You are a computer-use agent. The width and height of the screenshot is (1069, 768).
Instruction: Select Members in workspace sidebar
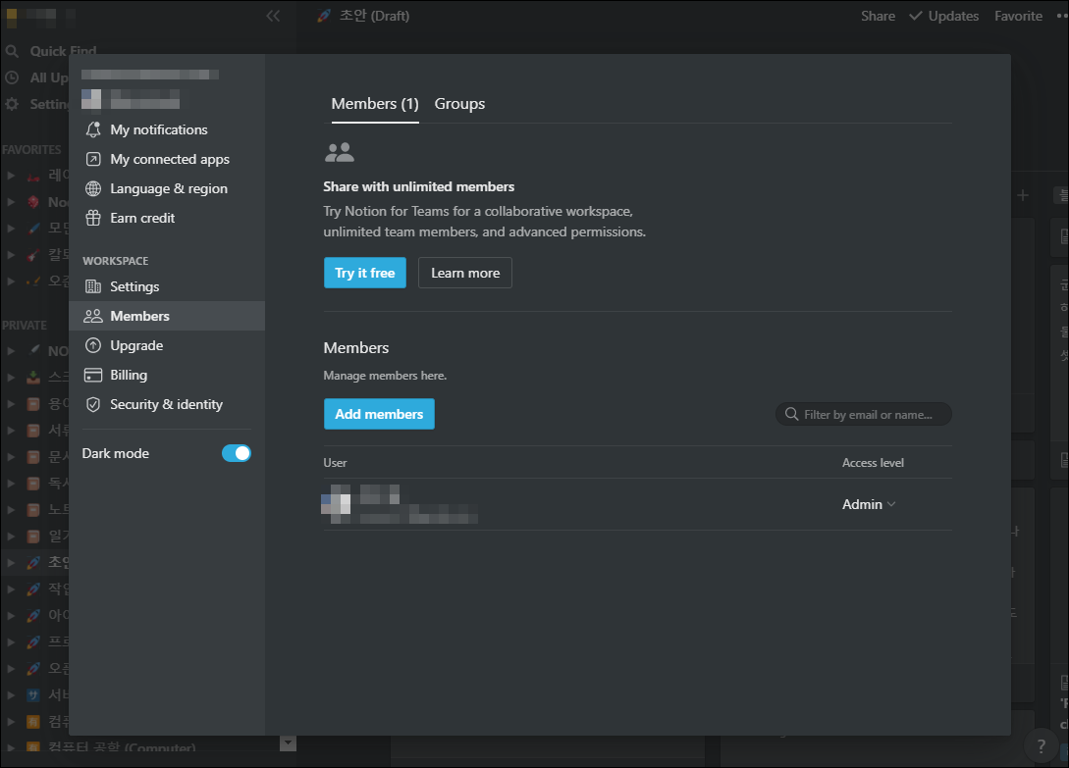coord(167,316)
